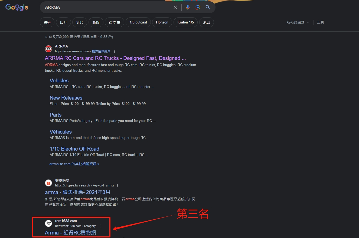The image size is (359, 238).
Task: Click the rem1688.com site name
Action: click(66, 221)
